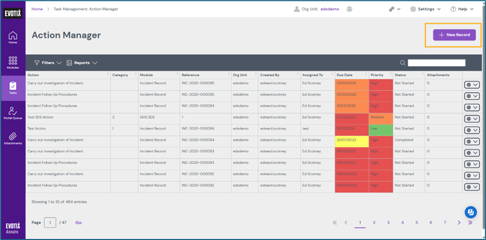Open gear actions for Test SDS Action row
The height and width of the screenshot is (240, 486).
(471, 119)
